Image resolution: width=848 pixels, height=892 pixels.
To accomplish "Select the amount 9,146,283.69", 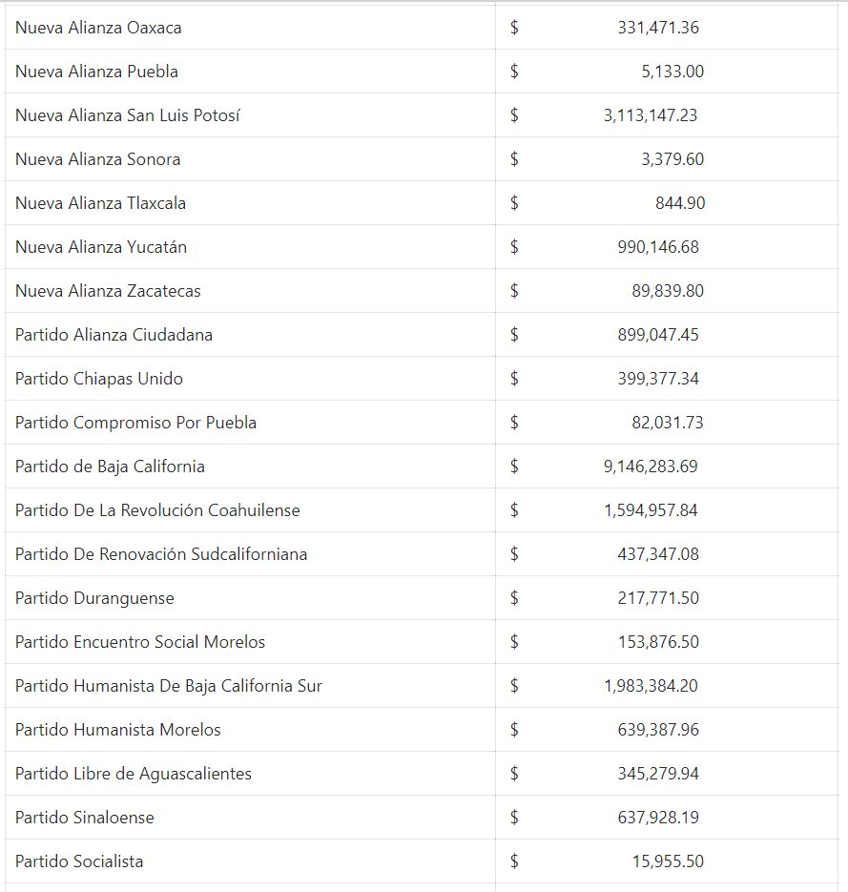I will [x=650, y=467].
